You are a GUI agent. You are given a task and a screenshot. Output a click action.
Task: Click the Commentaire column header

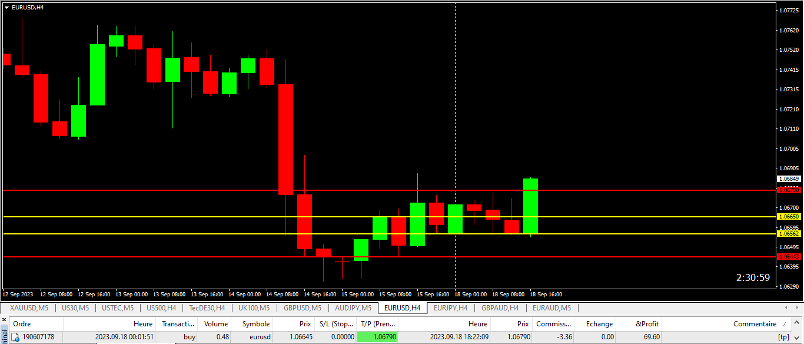(x=754, y=323)
